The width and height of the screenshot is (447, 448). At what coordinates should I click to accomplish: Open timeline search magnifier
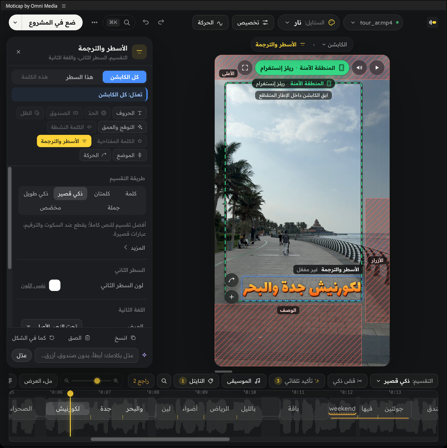tap(164, 381)
